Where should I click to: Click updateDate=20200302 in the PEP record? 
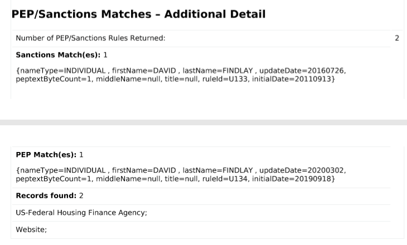(x=302, y=170)
